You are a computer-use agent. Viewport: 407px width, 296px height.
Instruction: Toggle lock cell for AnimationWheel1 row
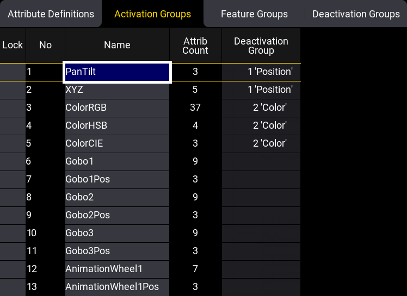(13, 269)
